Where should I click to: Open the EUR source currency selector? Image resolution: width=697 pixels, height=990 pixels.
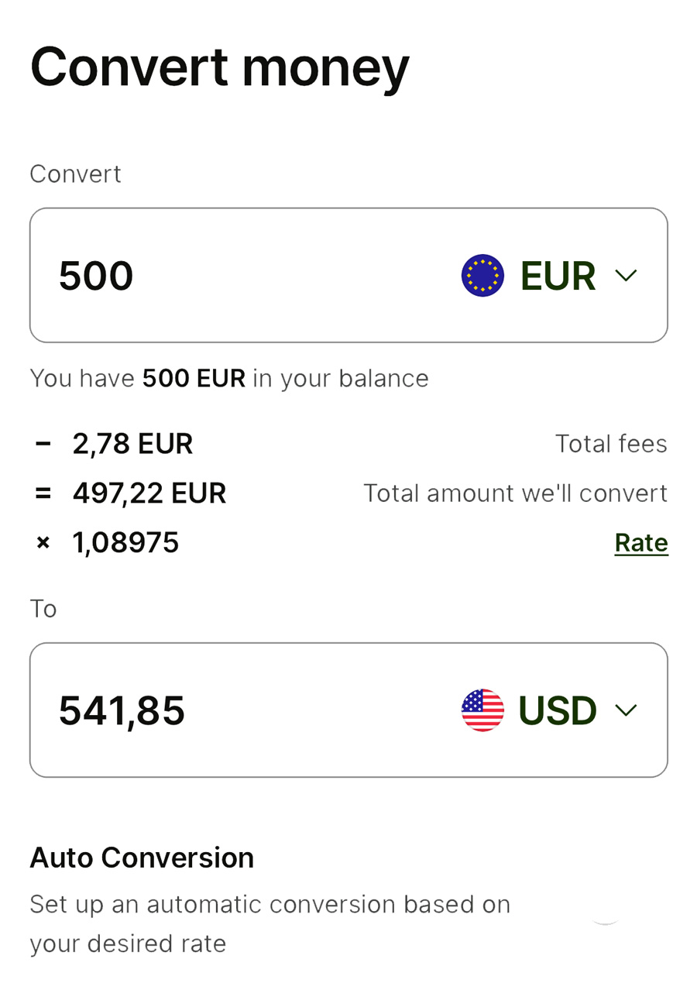click(x=549, y=275)
